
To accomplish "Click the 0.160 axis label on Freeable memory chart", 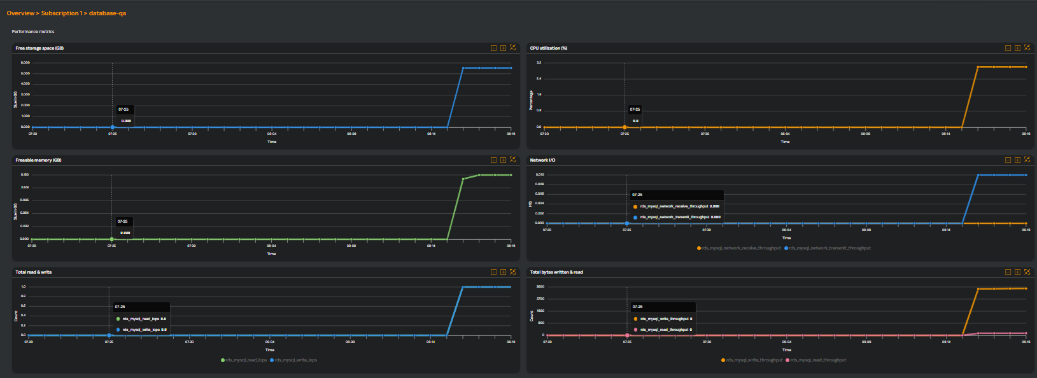I will click(x=25, y=174).
